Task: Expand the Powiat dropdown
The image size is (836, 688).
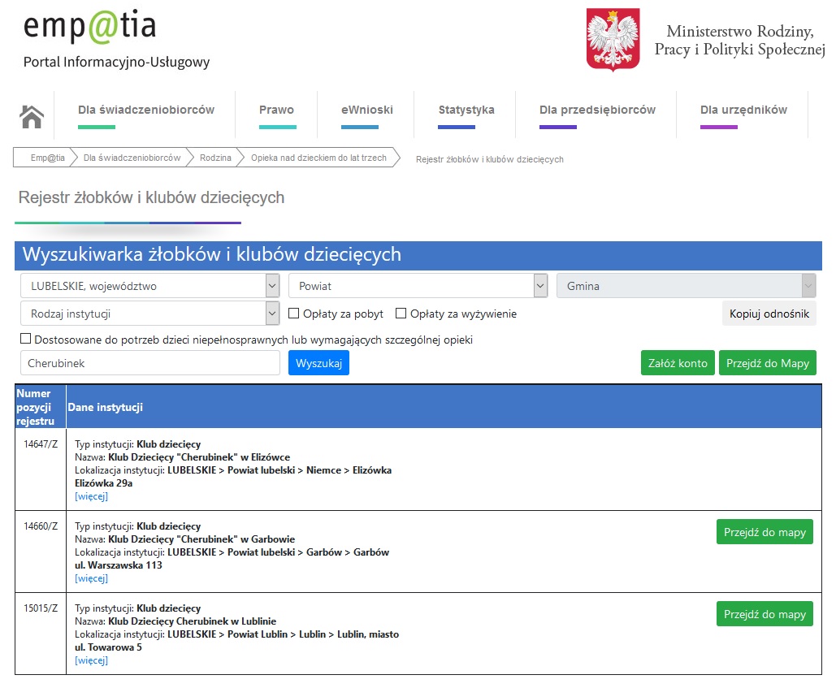Action: pos(418,286)
